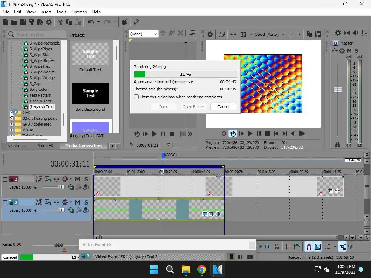Select Solid Color generator

coord(38,89)
